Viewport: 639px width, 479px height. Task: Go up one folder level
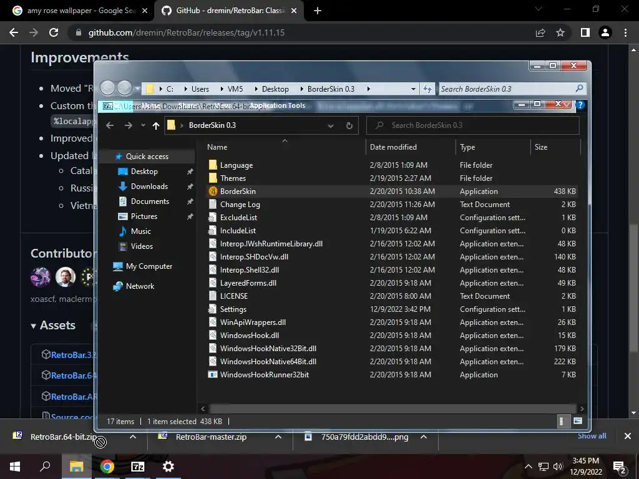[x=155, y=125]
